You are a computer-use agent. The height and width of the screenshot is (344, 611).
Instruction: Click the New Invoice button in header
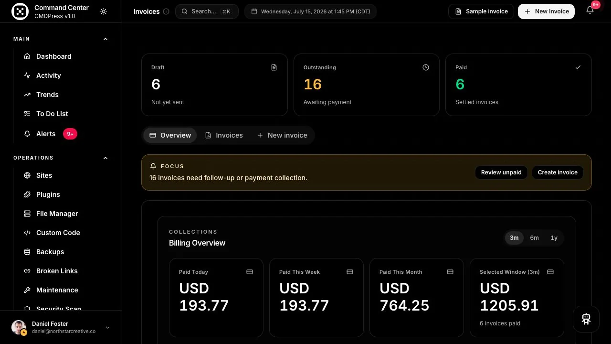coord(546,11)
